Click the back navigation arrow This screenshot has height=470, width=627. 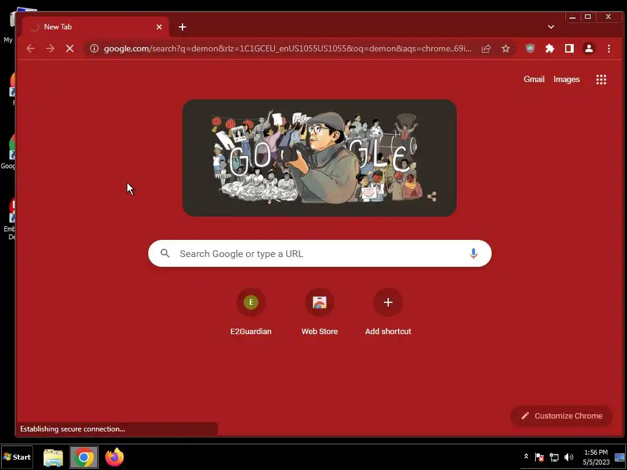tap(31, 49)
